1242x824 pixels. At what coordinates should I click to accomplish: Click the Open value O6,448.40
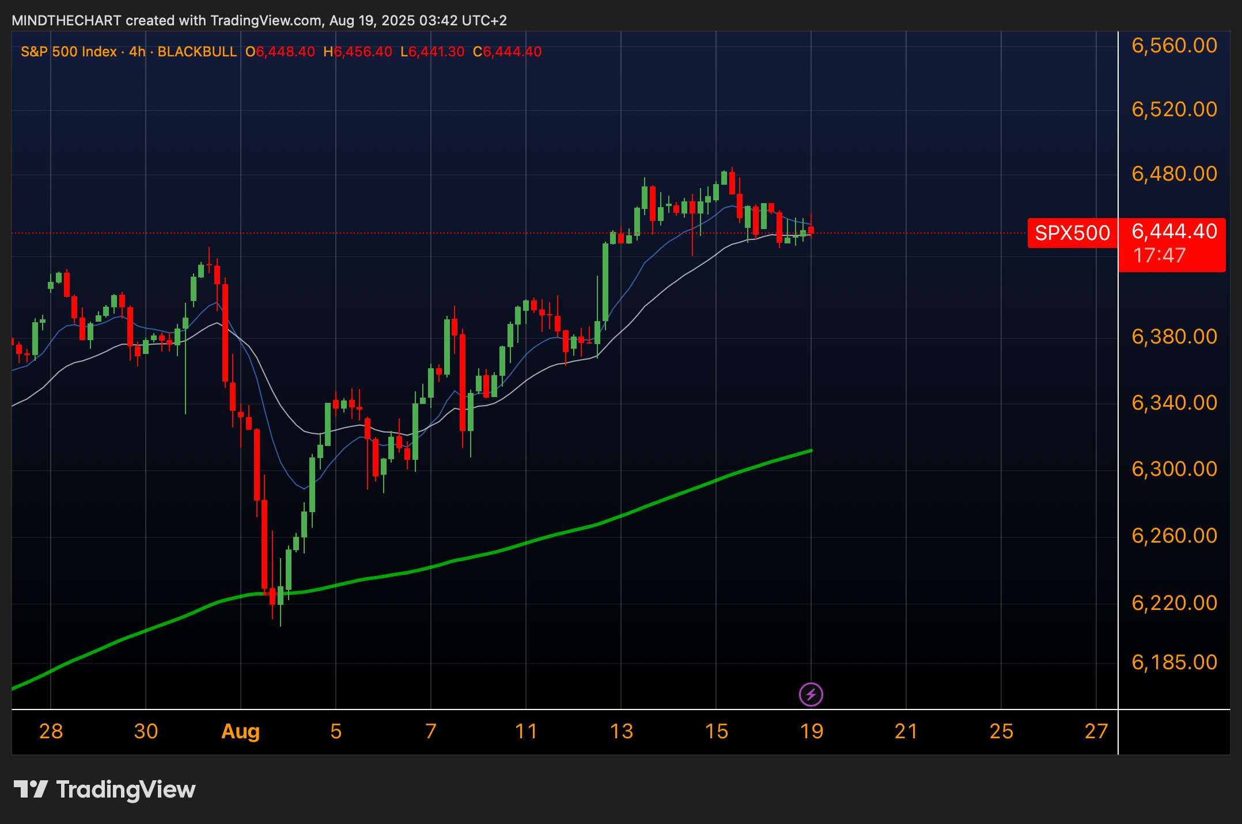tap(280, 52)
